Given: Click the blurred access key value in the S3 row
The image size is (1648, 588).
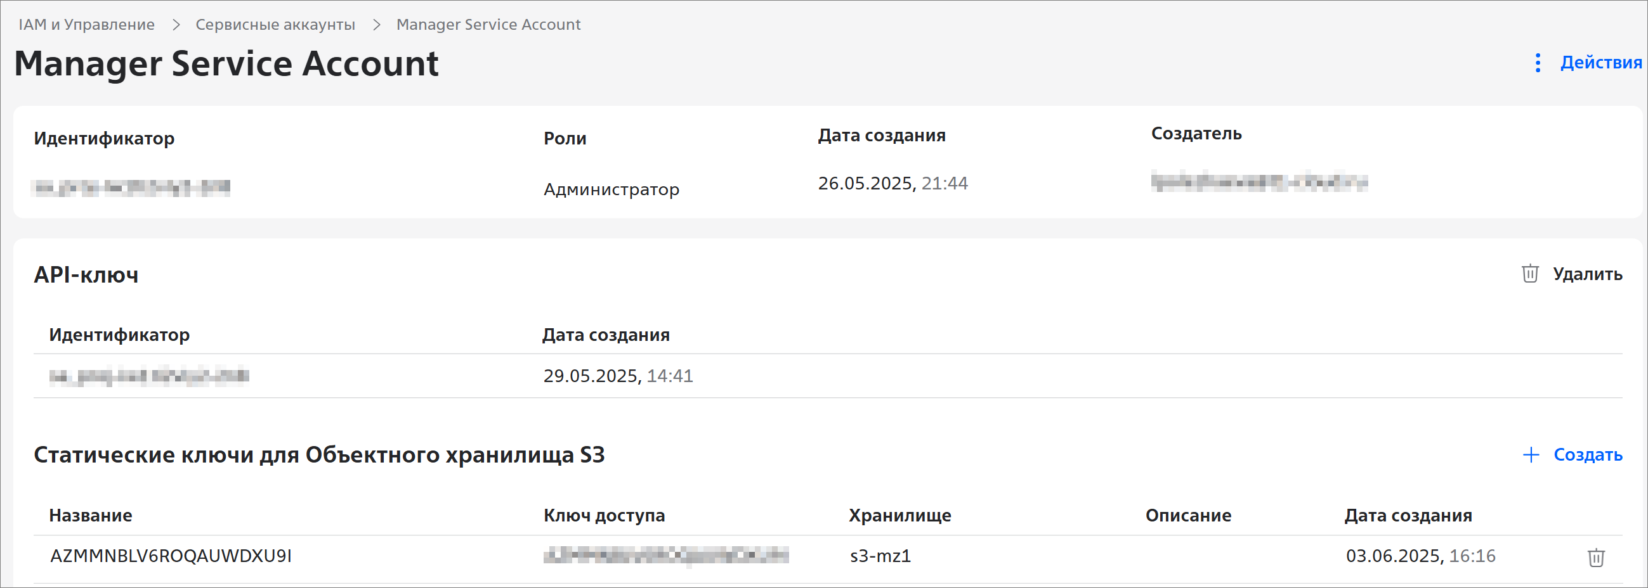Looking at the screenshot, I should point(665,555).
